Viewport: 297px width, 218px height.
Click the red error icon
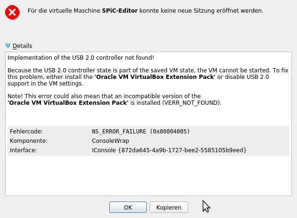coord(13,12)
